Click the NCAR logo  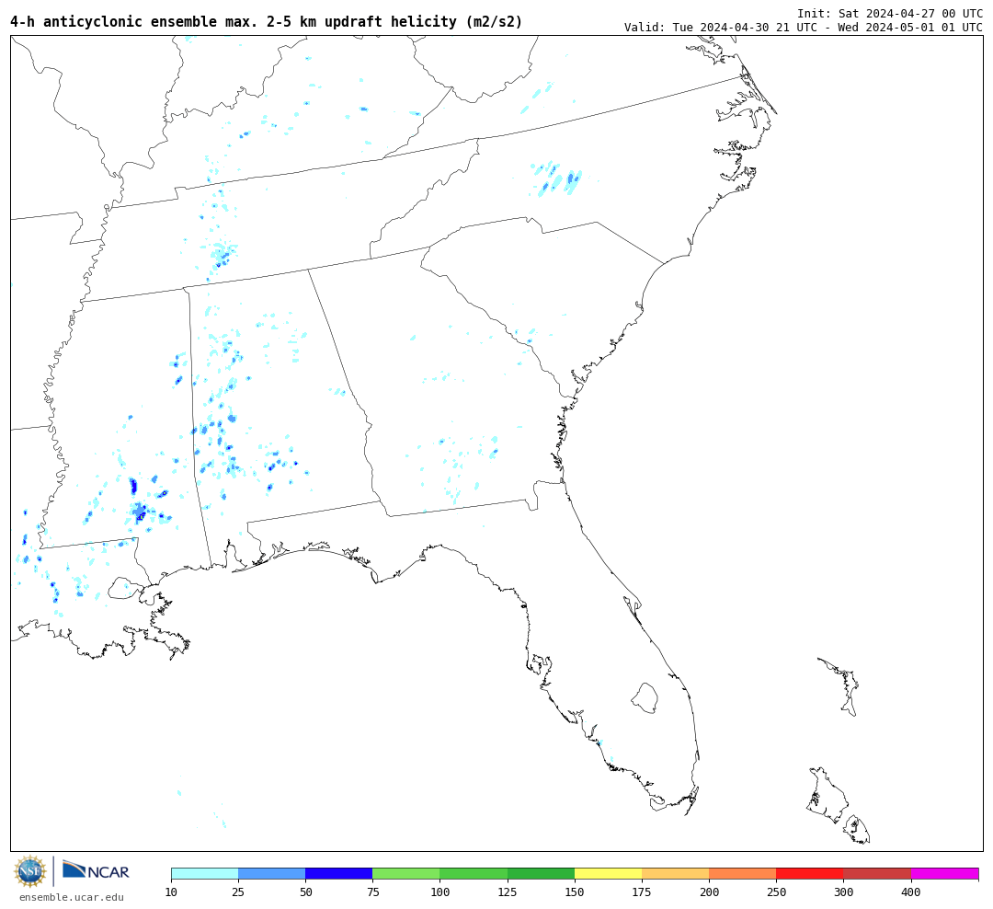click(x=96, y=870)
